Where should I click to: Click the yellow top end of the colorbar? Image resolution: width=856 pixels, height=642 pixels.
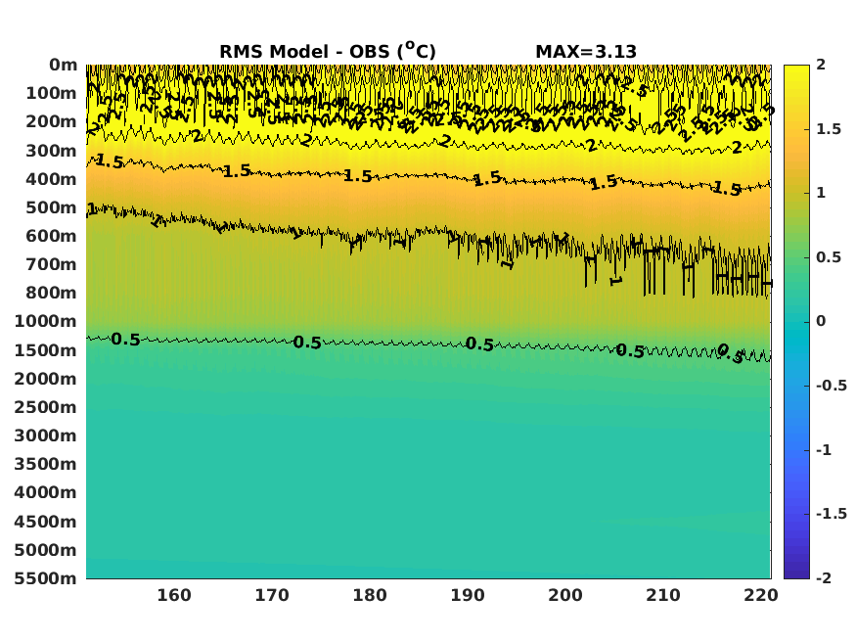(x=796, y=69)
